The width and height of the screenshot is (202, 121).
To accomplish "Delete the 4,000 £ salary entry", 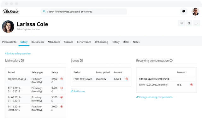I will pyautogui.click(x=62, y=79).
